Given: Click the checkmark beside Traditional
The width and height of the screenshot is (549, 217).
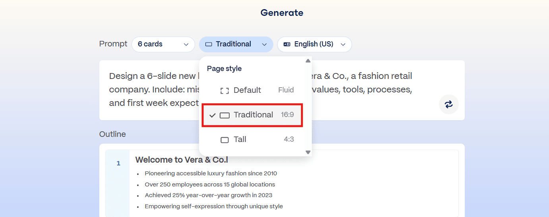Looking at the screenshot, I should 213,115.
